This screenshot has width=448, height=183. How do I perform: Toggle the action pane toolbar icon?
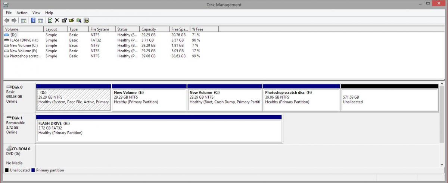pyautogui.click(x=40, y=20)
